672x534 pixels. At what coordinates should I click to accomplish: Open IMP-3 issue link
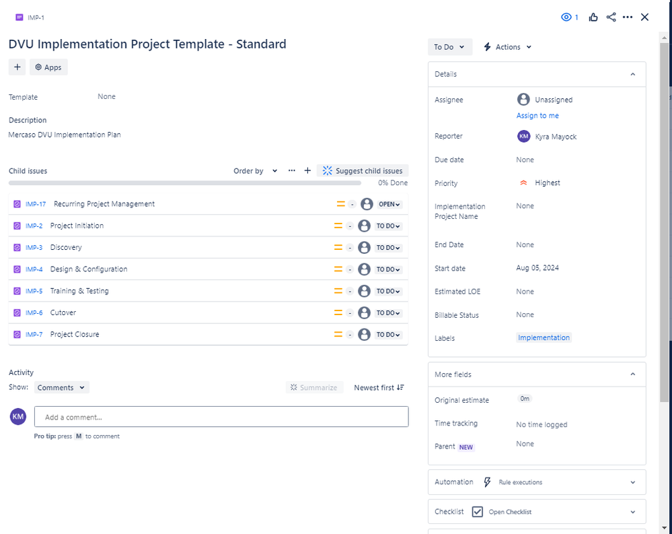pyautogui.click(x=34, y=248)
